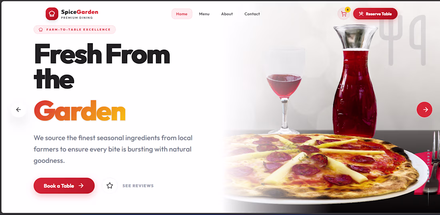The width and height of the screenshot is (440, 215).
Task: Click the Farm-to-Table Excellence badge
Action: [x=75, y=30]
